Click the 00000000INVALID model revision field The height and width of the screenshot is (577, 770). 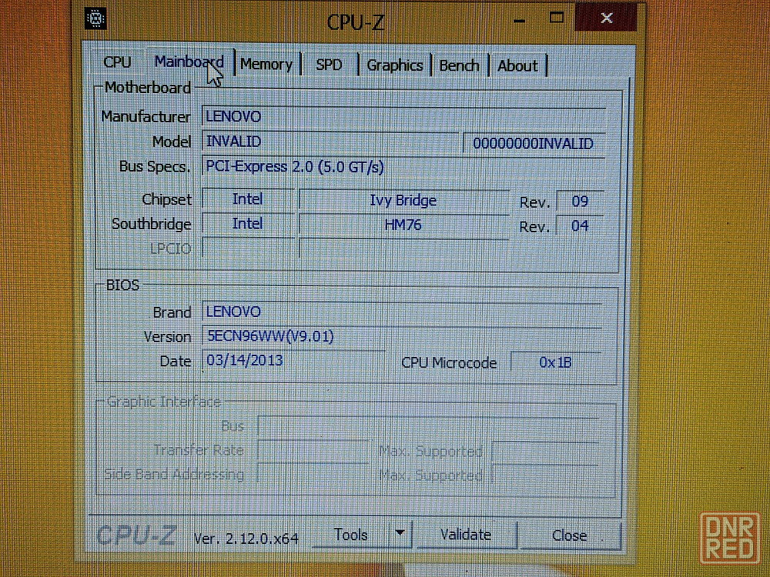click(534, 144)
